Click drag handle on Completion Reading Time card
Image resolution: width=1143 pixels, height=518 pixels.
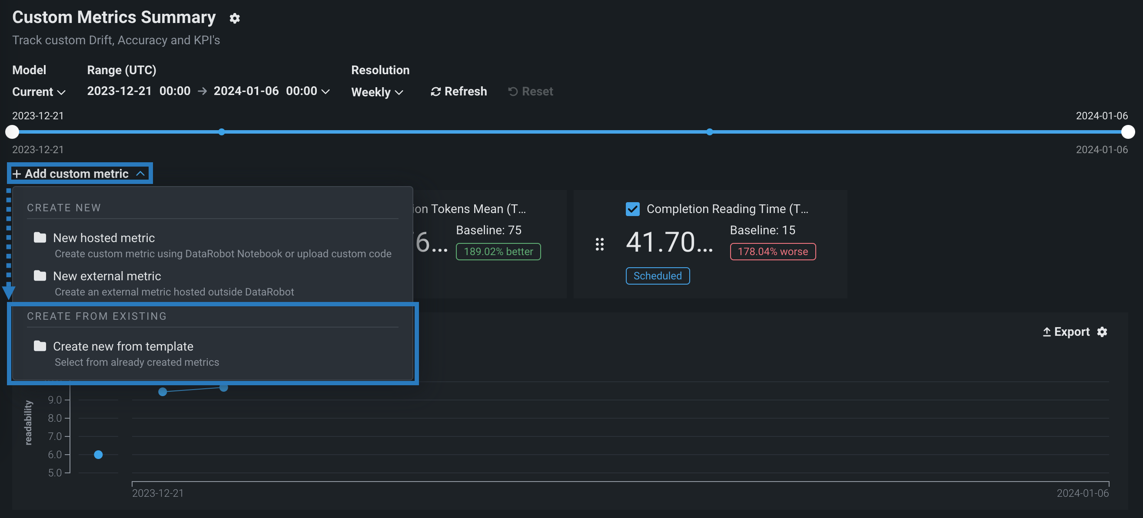tap(599, 244)
